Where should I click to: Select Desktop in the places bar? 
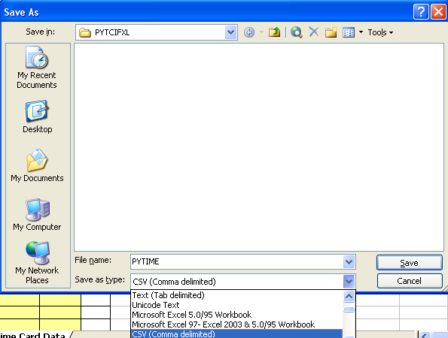[37, 117]
